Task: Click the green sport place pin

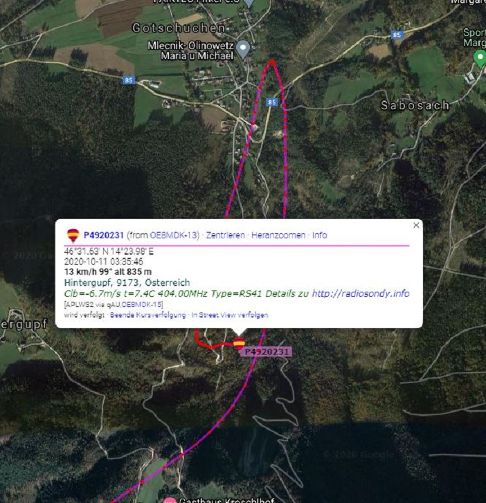Action: point(480,58)
